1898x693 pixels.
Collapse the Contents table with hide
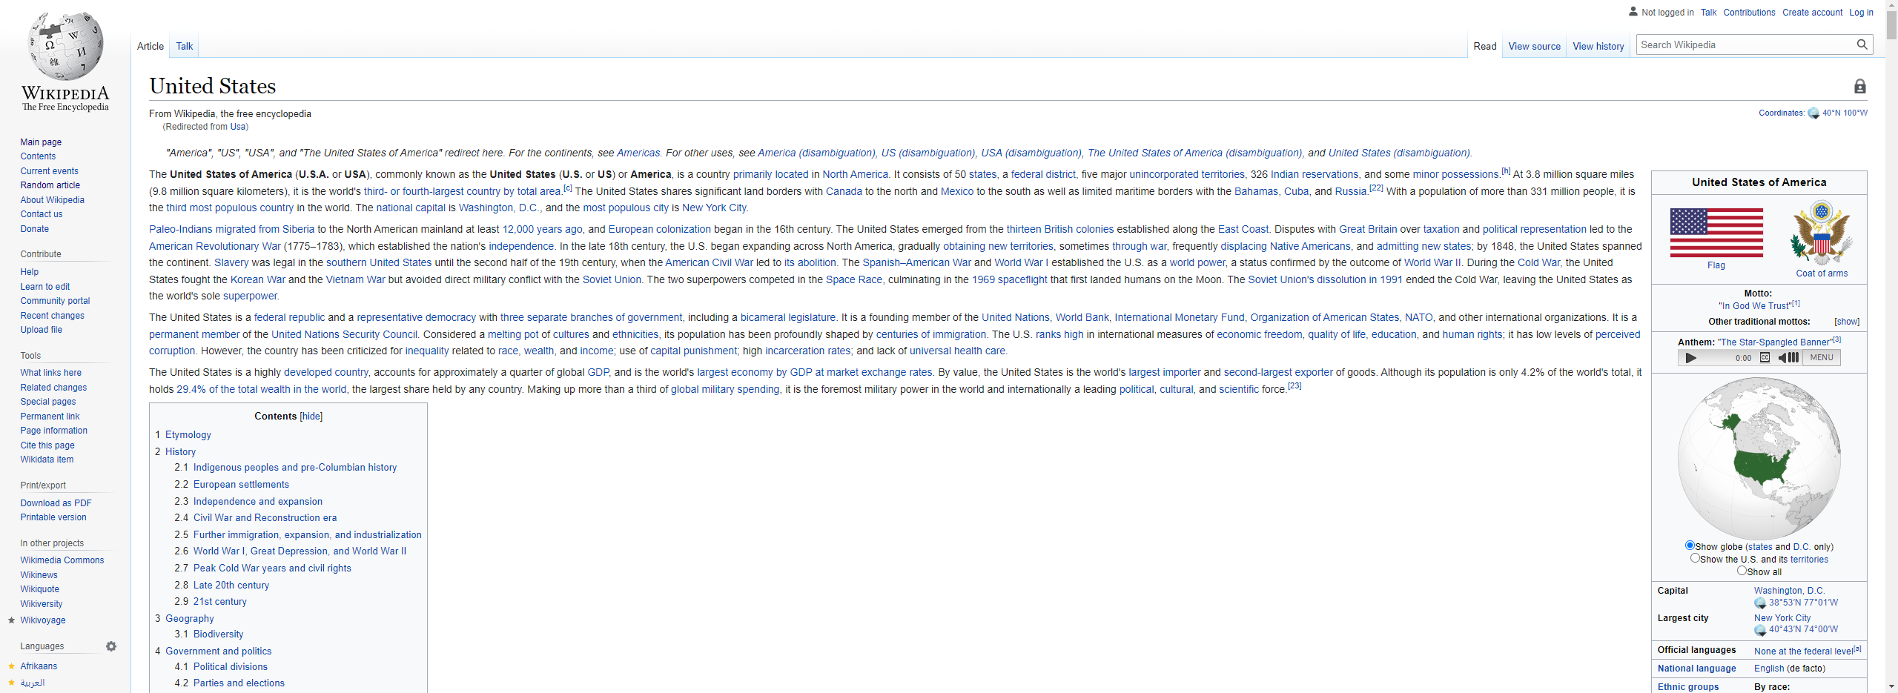tap(311, 417)
